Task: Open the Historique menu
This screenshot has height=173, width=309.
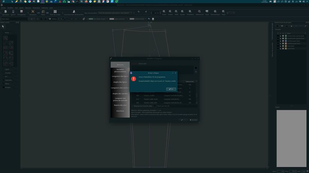Action: click(36, 8)
